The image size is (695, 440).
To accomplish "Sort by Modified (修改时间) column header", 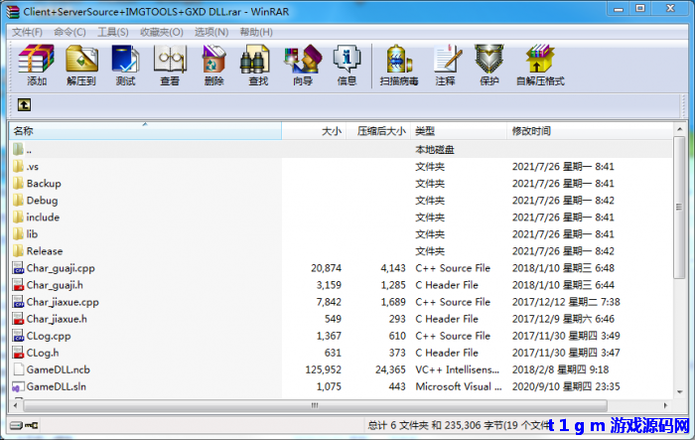I will click(590, 131).
